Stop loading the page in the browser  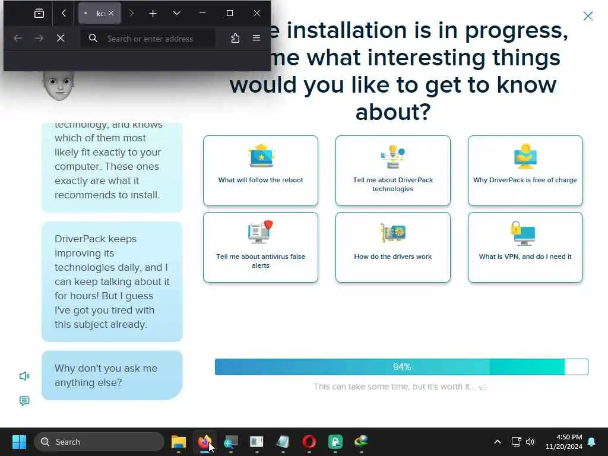61,38
